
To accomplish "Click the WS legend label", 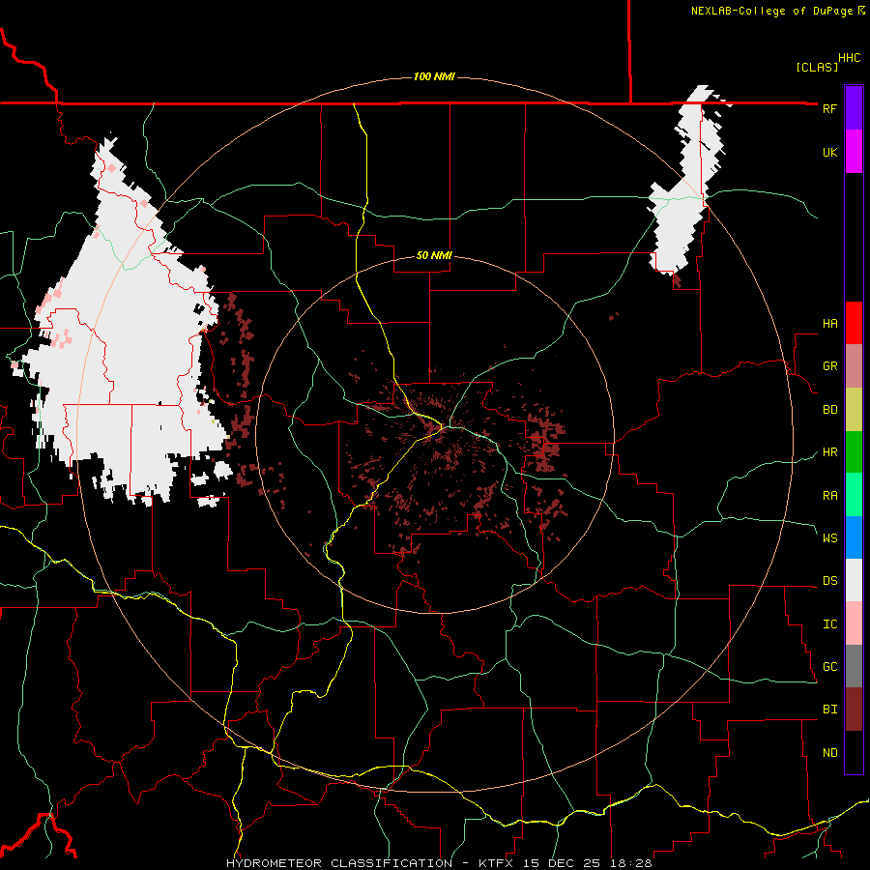I will [x=829, y=538].
